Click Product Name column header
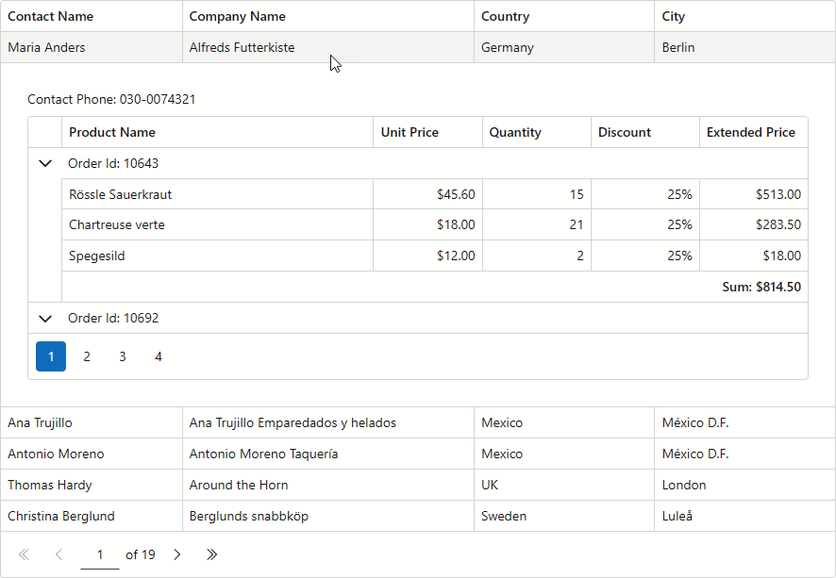Image resolution: width=836 pixels, height=578 pixels. tap(218, 132)
